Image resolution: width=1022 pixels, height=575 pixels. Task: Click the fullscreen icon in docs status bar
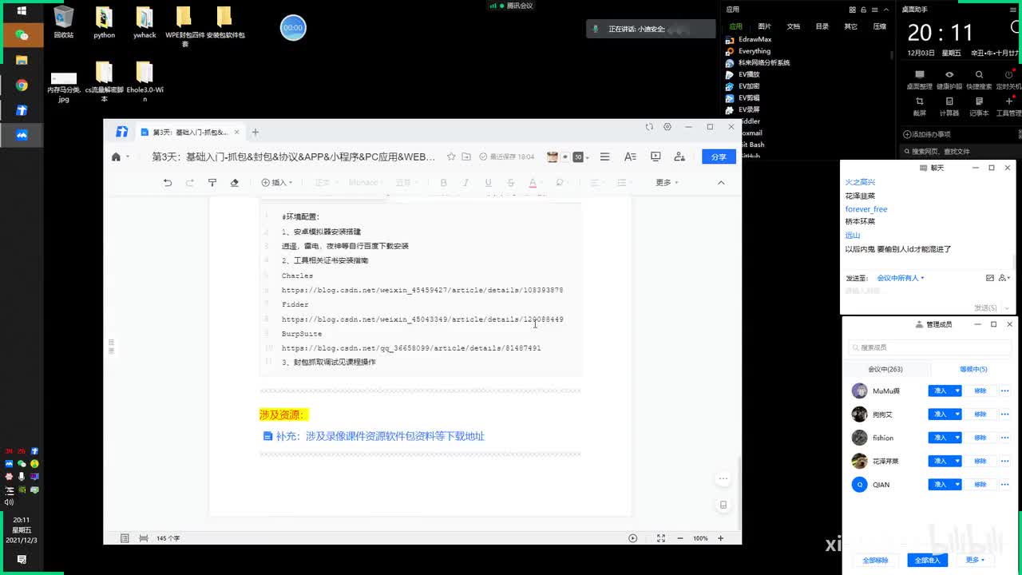click(660, 538)
